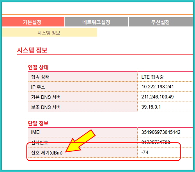The height and width of the screenshot is (172, 195).
Task: Click the yellow arrow annotation
Action: pos(81,141)
